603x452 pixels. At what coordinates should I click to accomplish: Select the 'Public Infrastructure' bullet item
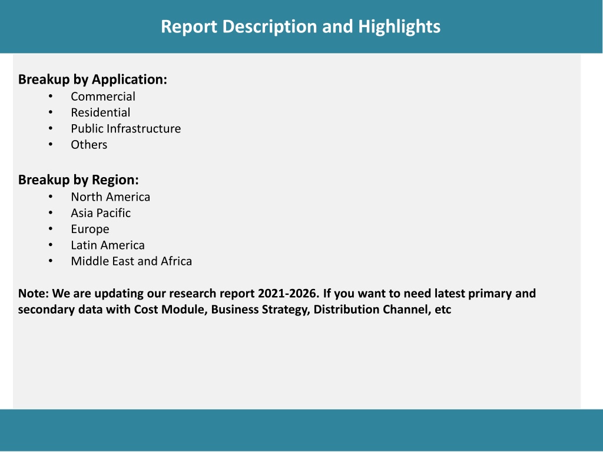(x=126, y=129)
